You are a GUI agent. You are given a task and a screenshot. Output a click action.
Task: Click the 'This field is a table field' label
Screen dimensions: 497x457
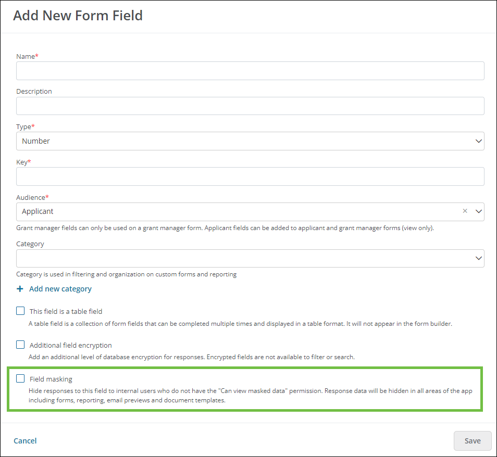click(x=66, y=311)
